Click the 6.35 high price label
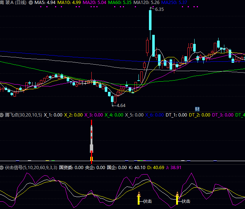Viewport: 245px width, 209px height. pyautogui.click(x=159, y=9)
